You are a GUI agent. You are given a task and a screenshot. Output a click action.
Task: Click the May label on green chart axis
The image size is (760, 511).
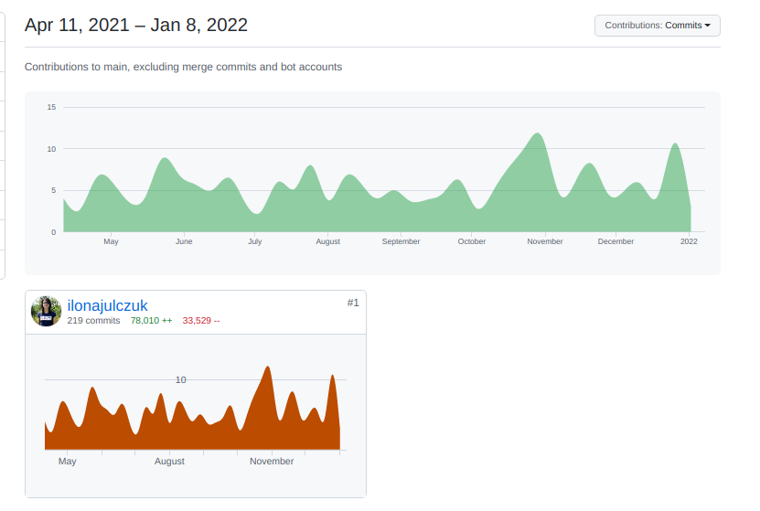(111, 241)
